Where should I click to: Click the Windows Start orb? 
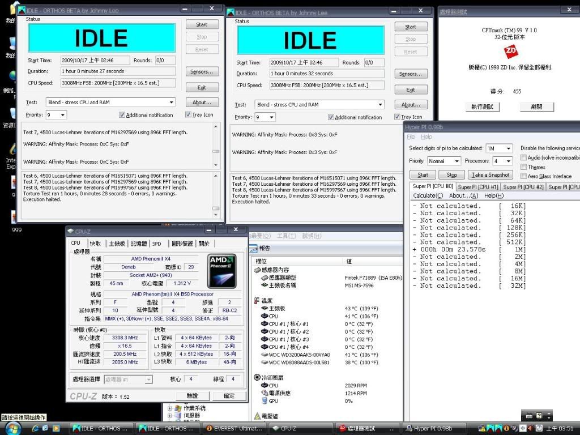pyautogui.click(x=12, y=427)
